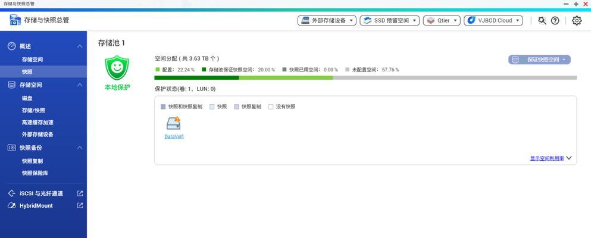Click 显示空间利用率 link

547,158
